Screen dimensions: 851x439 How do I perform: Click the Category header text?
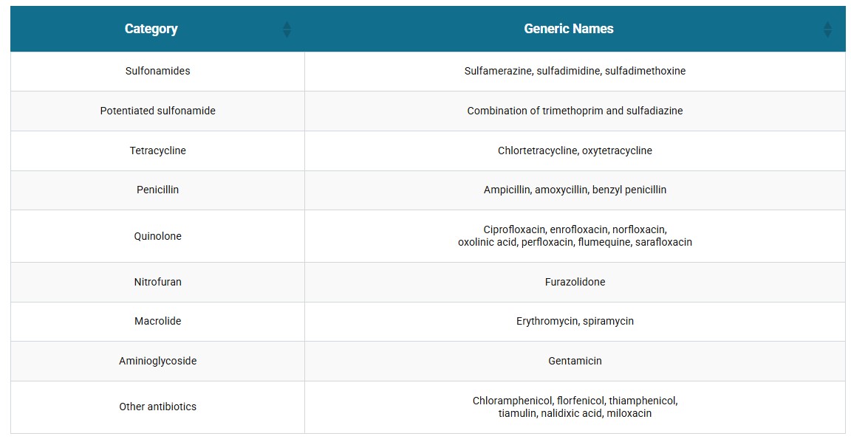click(151, 29)
